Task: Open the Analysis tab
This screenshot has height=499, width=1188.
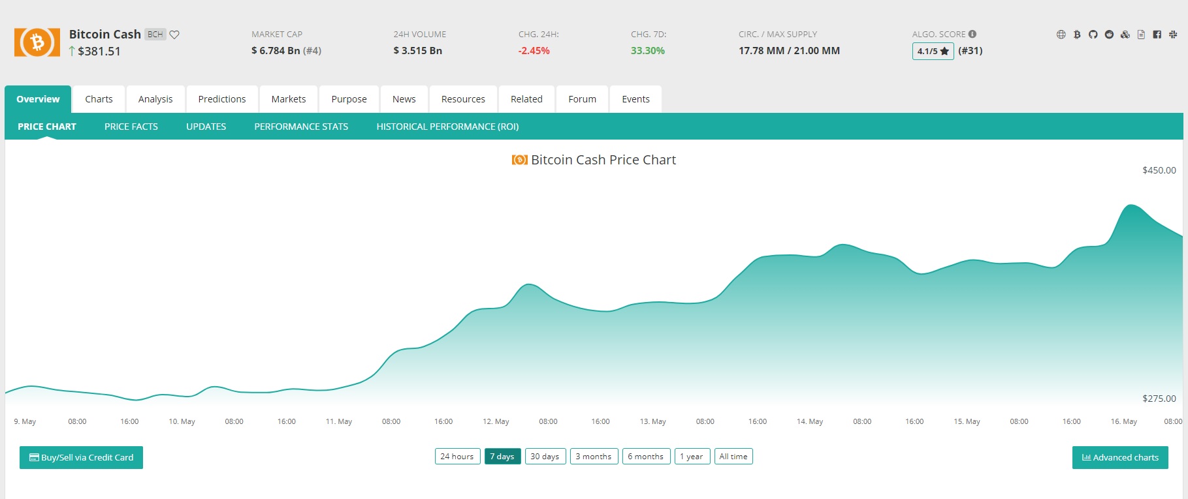Action: tap(155, 99)
